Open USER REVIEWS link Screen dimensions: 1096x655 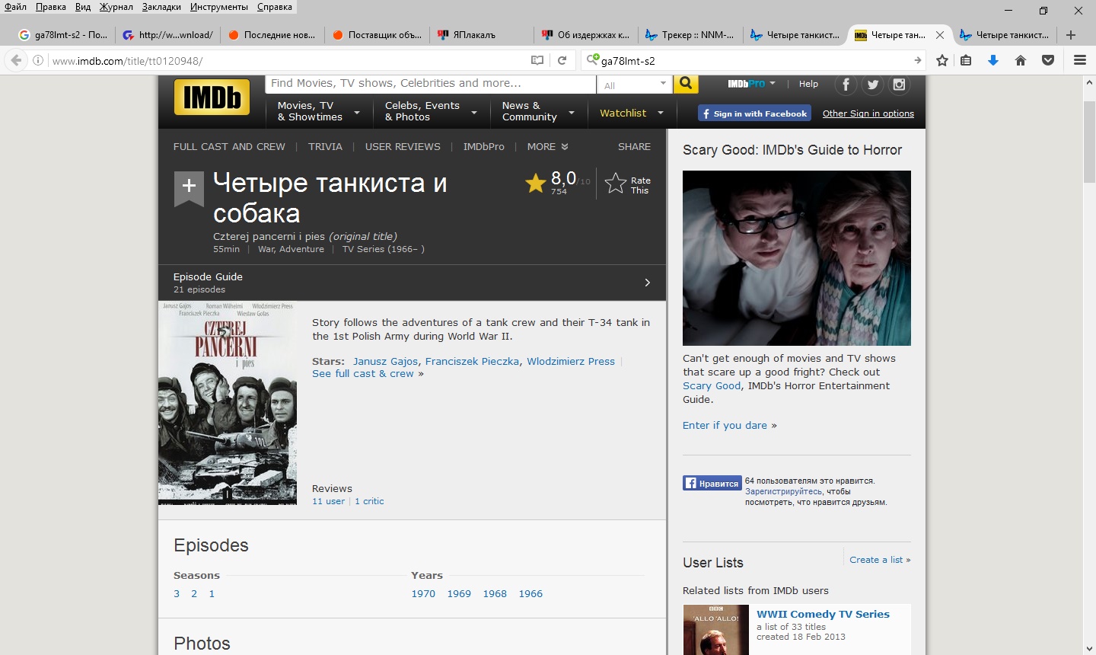pos(403,146)
